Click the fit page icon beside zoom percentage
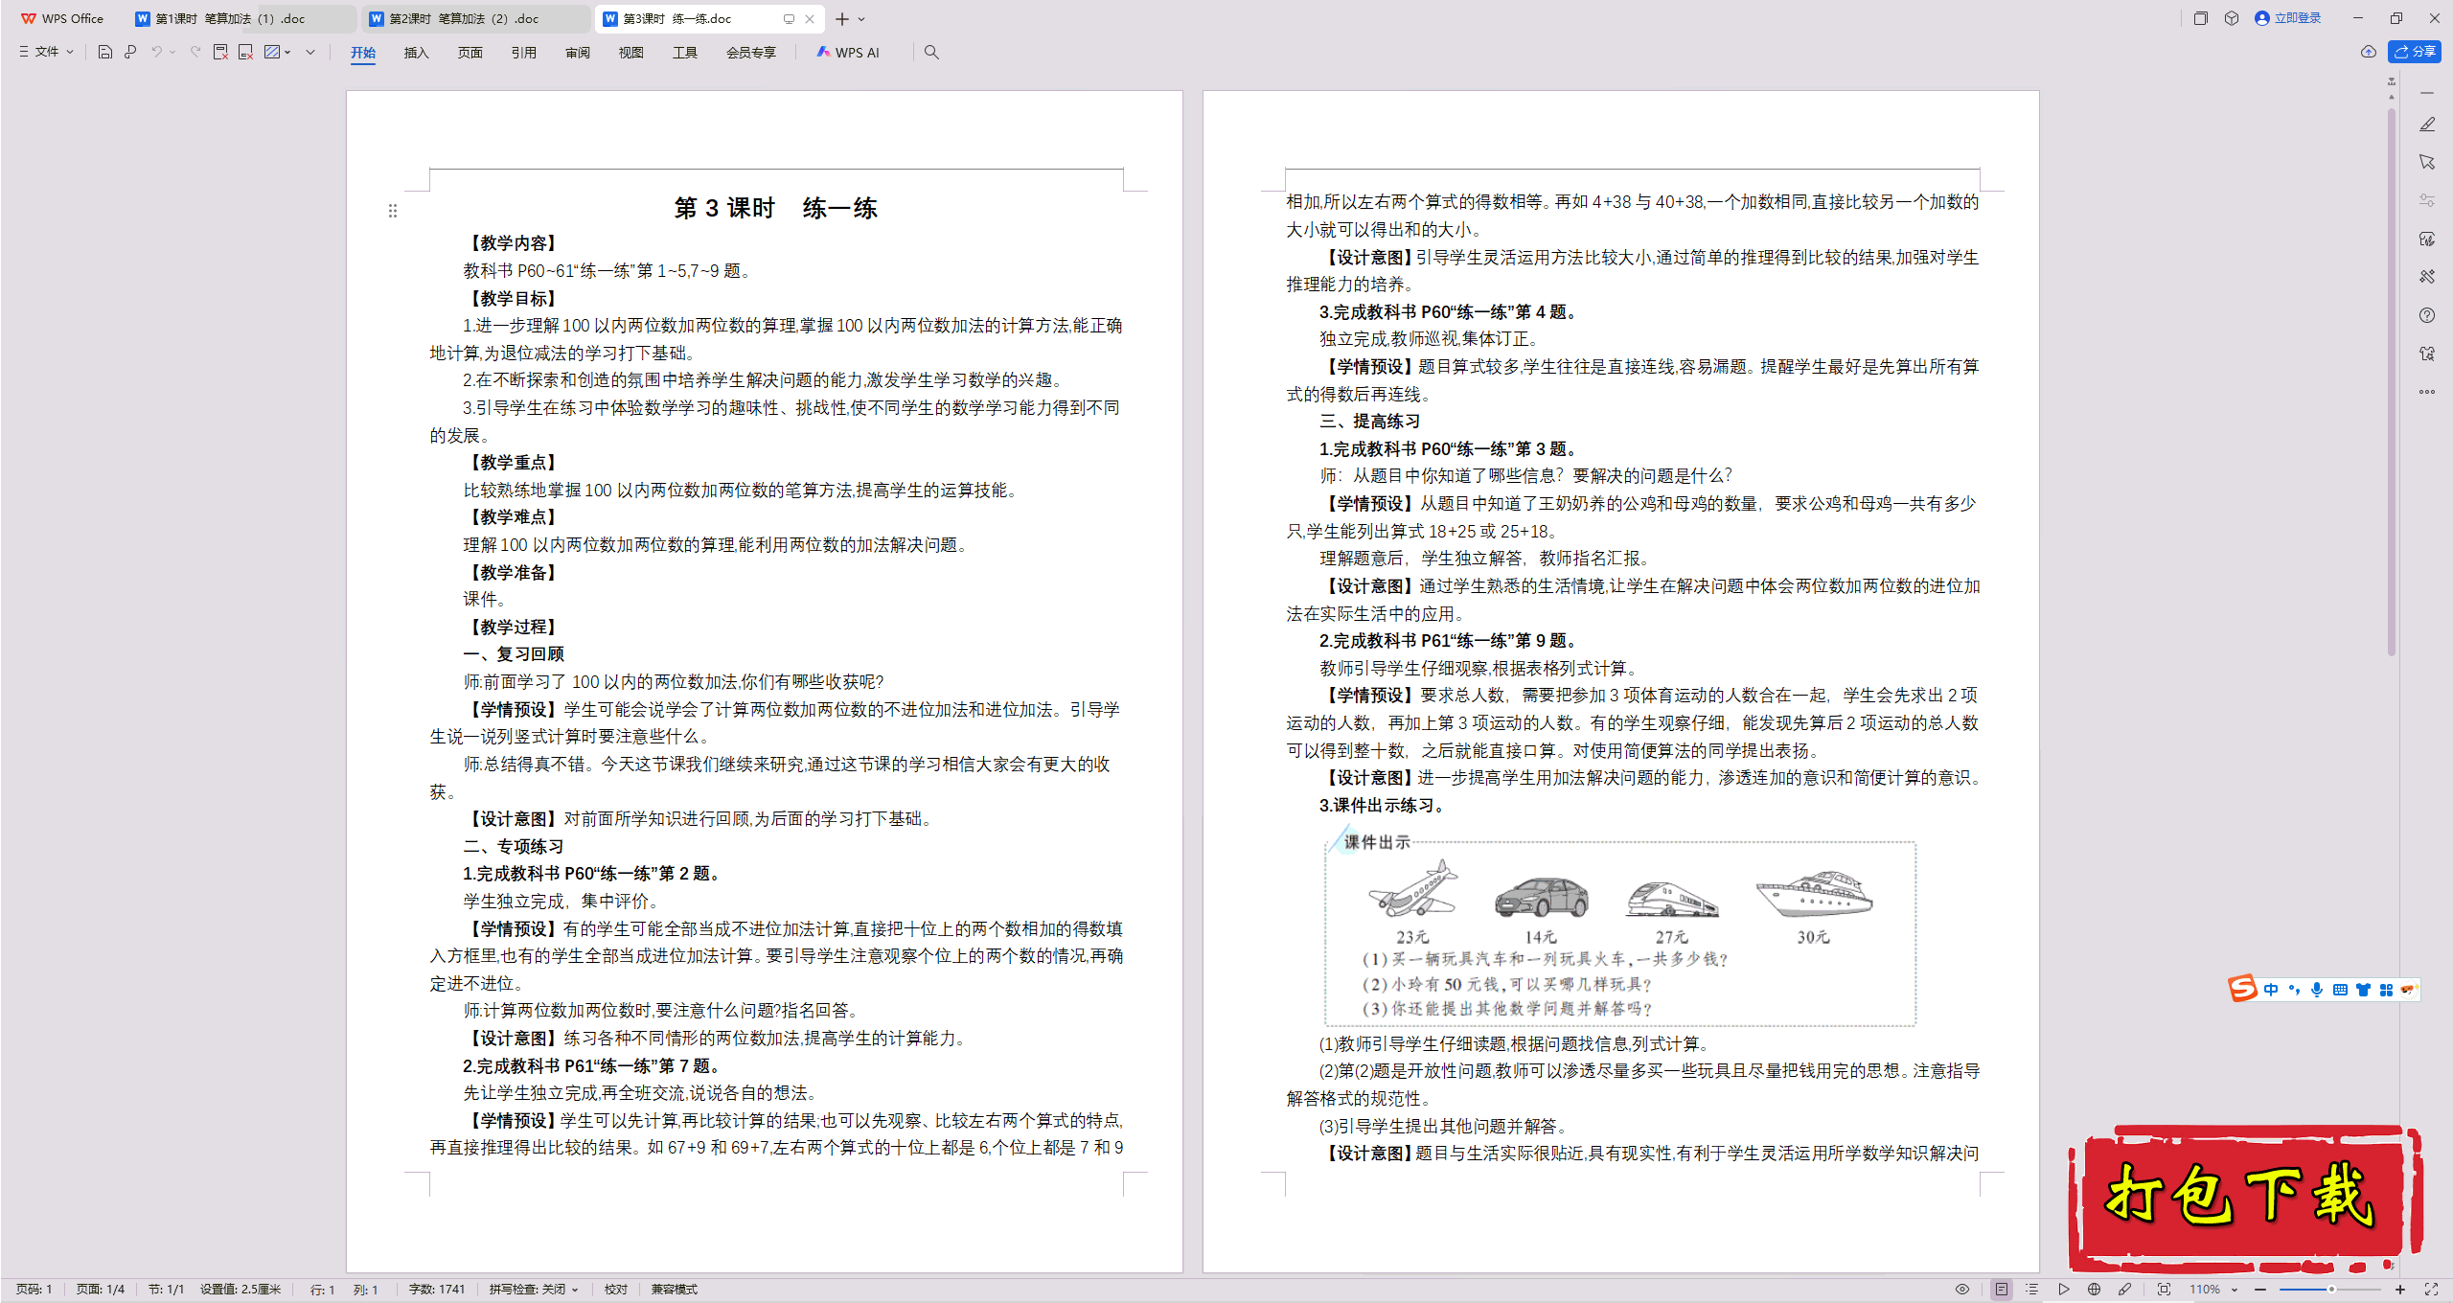Image resolution: width=2453 pixels, height=1303 pixels. coord(2164,1290)
